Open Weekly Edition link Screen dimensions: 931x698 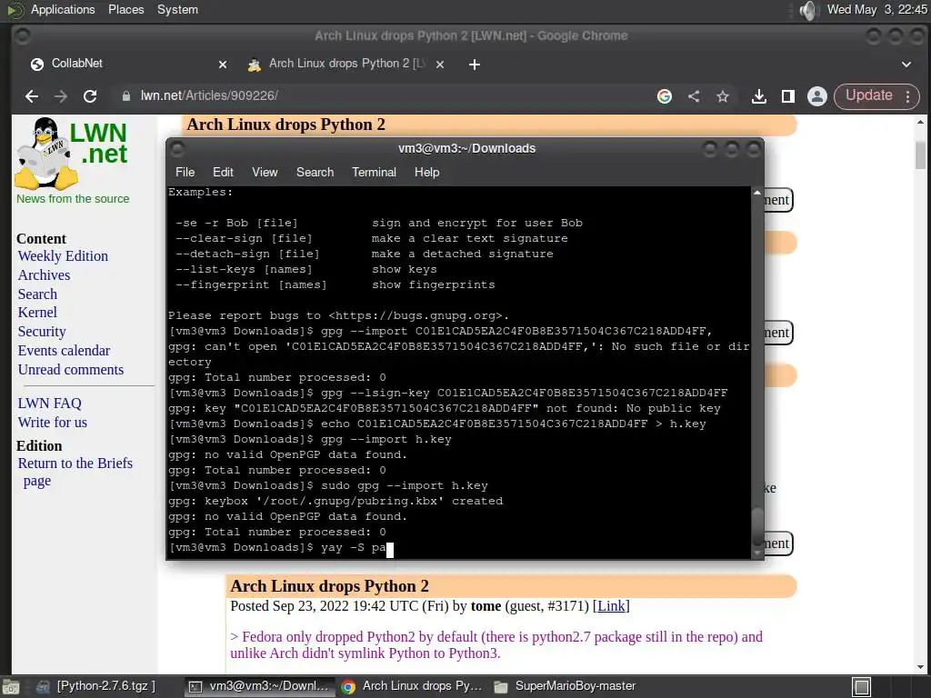(x=63, y=255)
